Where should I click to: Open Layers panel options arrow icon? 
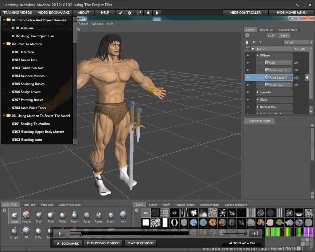[x=247, y=35]
